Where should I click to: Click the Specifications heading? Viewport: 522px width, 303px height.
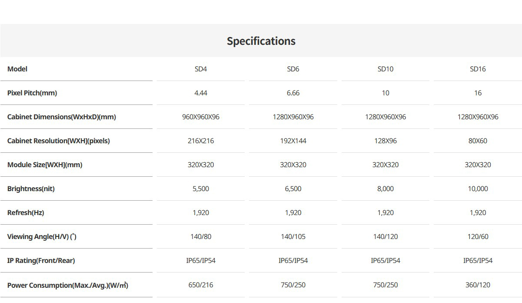[x=261, y=41]
